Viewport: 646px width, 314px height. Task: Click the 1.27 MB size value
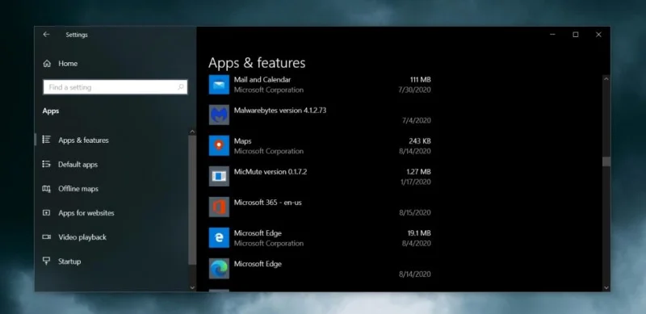point(418,172)
